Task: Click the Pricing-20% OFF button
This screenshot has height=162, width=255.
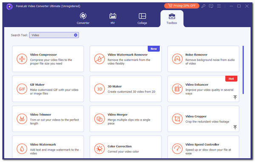Action: [x=181, y=6]
